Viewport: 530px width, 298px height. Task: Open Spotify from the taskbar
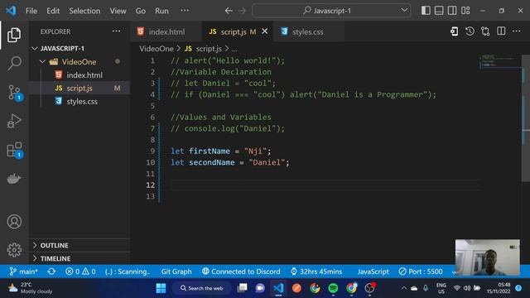coord(333,288)
